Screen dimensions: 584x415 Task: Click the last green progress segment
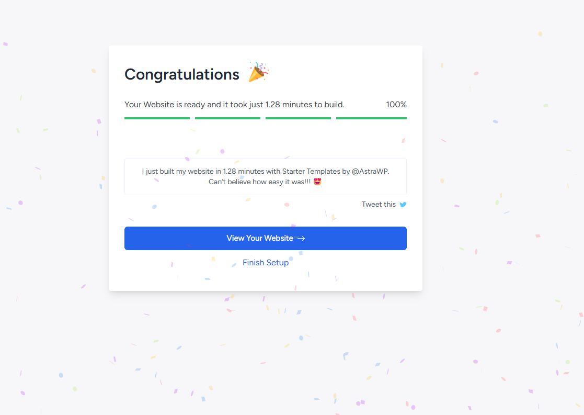tap(371, 118)
